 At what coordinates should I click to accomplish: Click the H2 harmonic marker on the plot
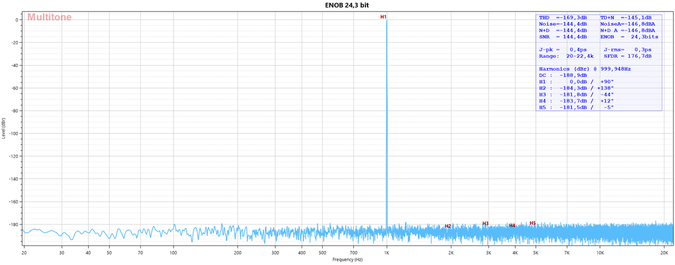click(x=448, y=226)
